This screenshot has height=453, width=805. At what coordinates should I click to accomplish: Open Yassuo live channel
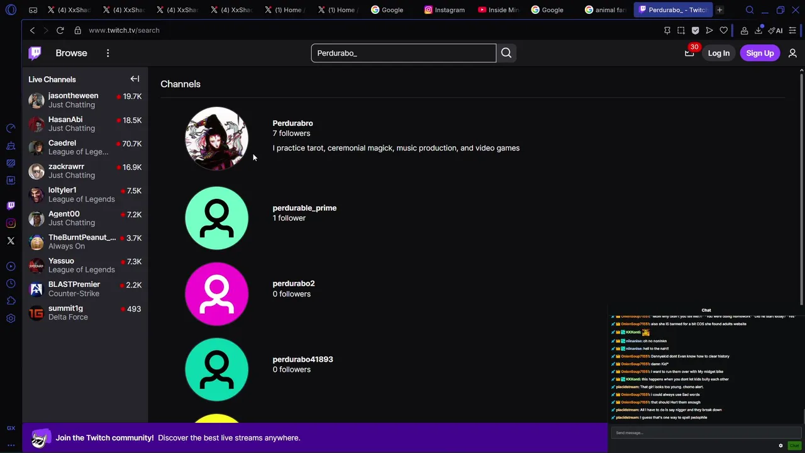click(85, 266)
